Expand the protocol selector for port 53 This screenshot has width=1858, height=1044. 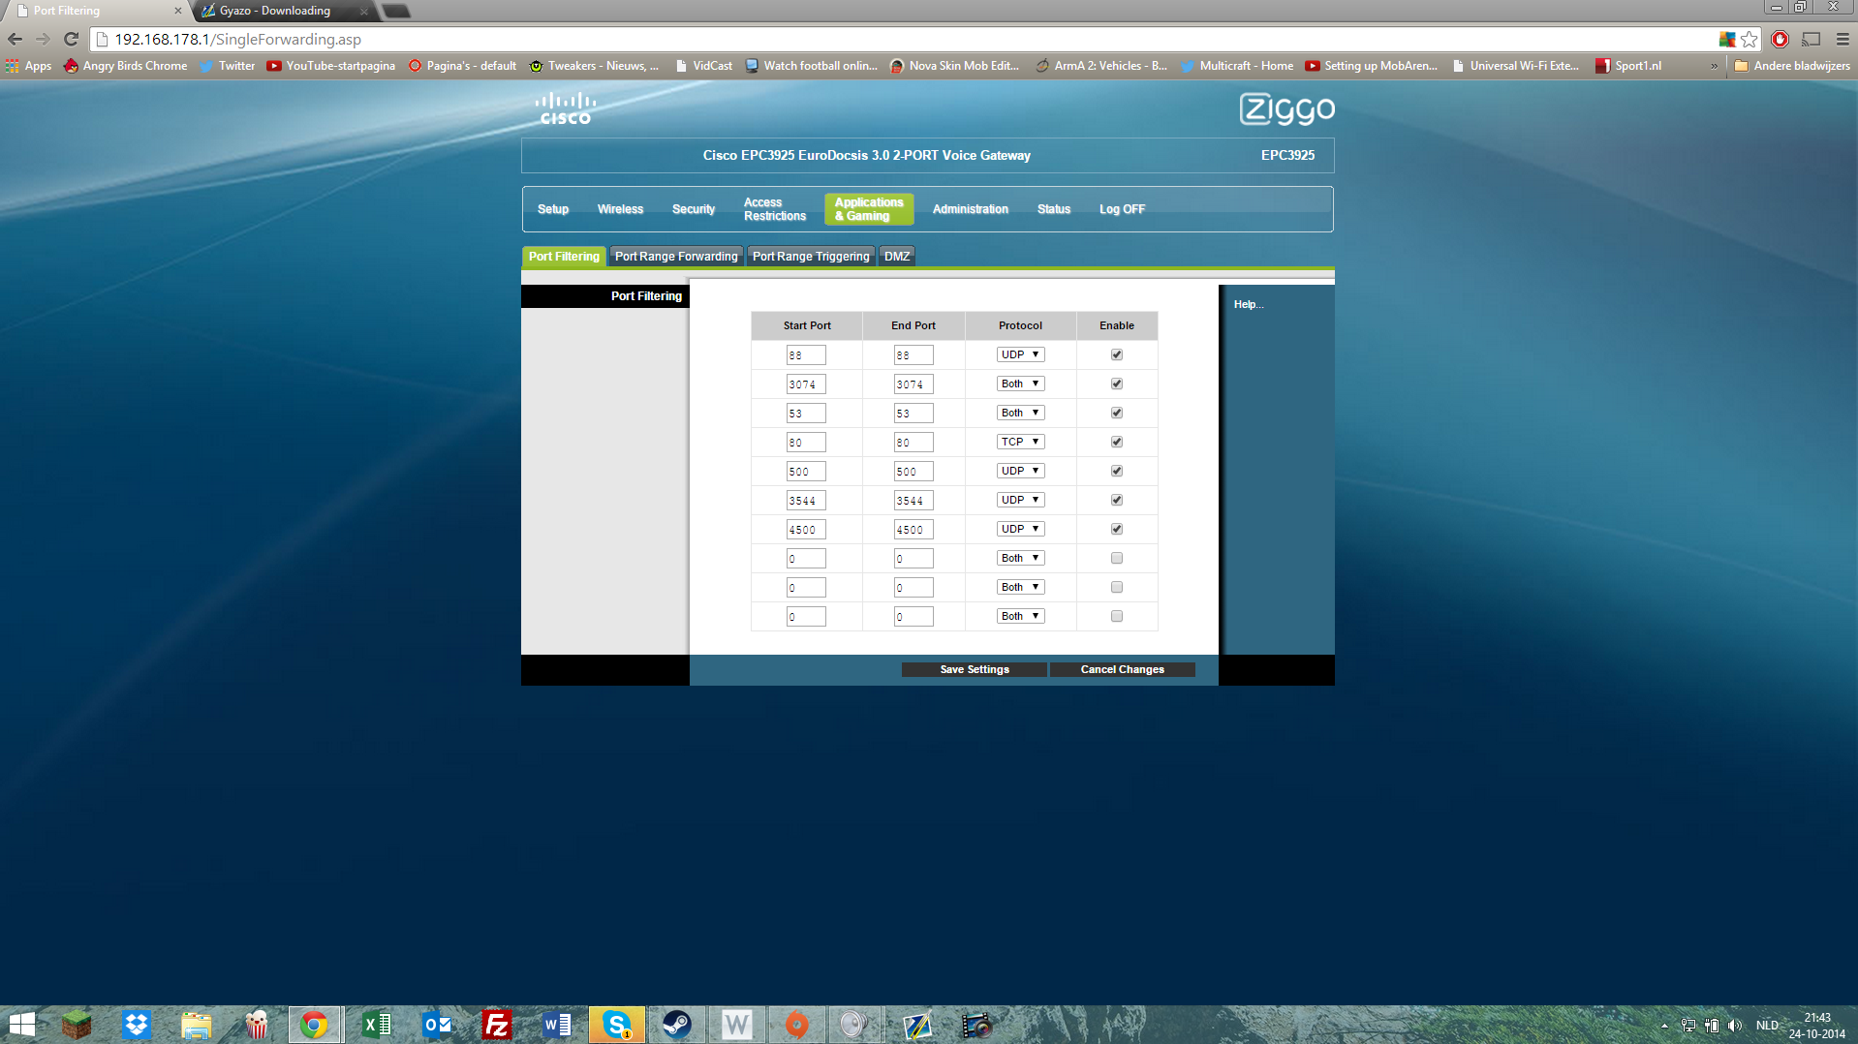tap(1021, 413)
